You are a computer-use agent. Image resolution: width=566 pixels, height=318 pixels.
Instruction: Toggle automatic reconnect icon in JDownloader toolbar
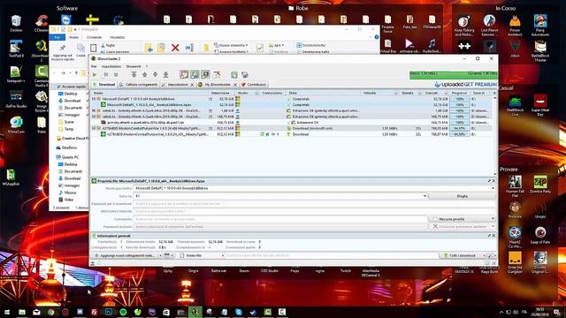pyautogui.click(x=195, y=74)
